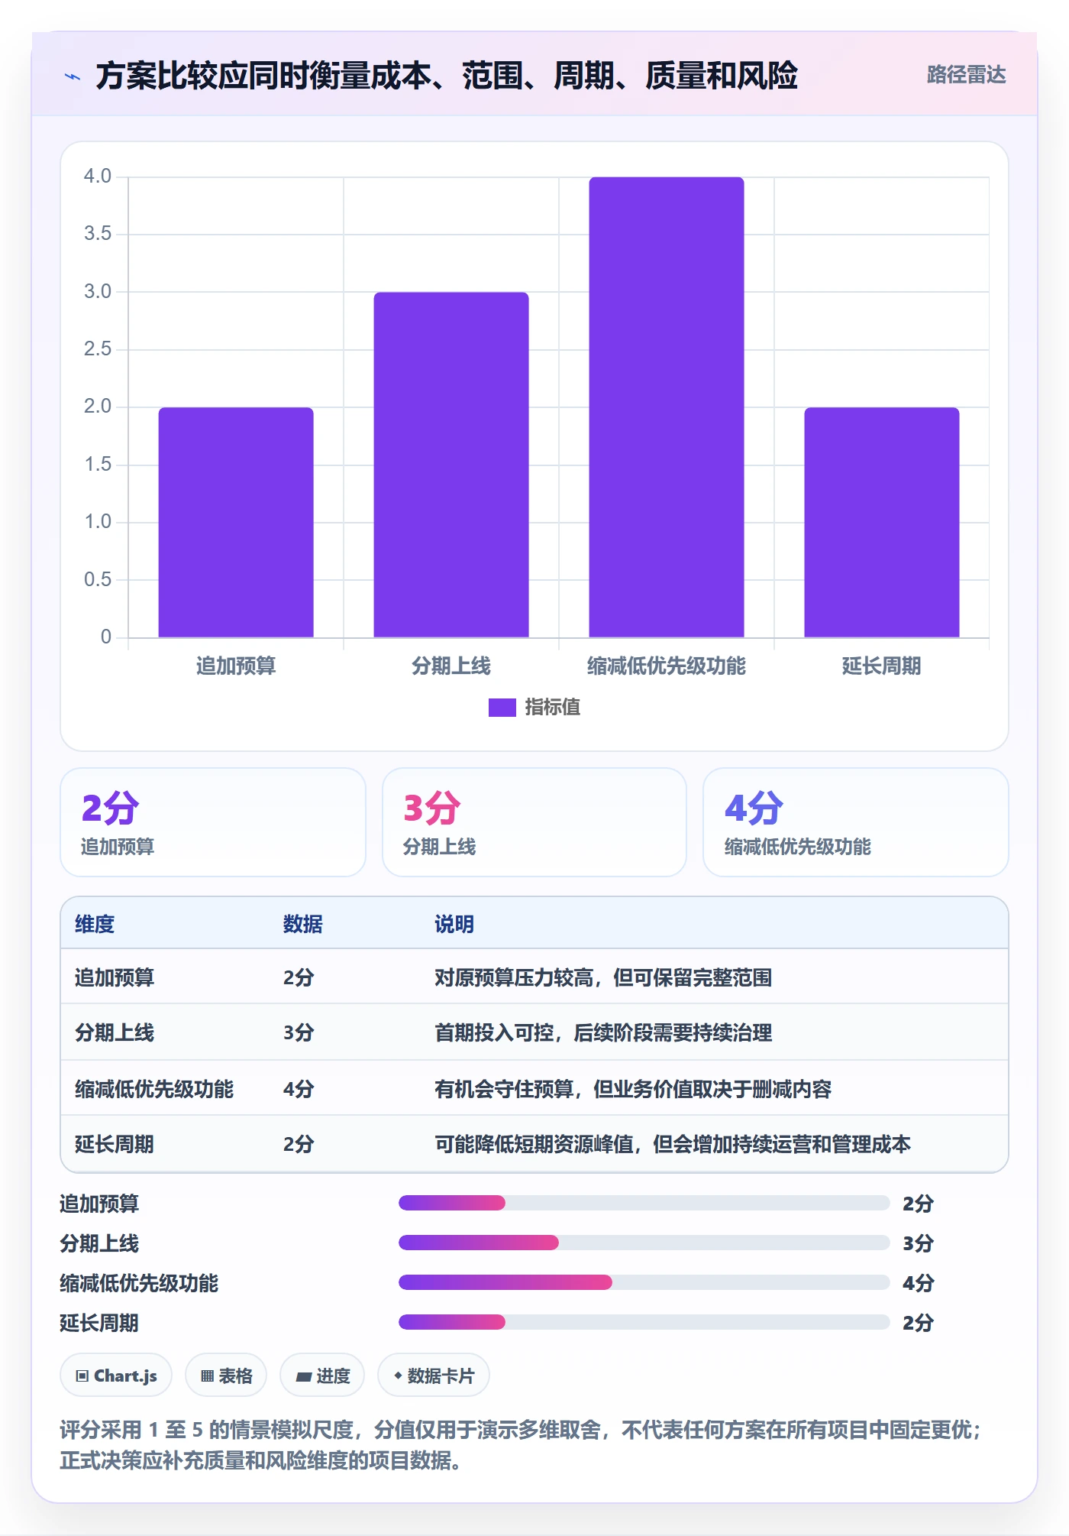This screenshot has width=1069, height=1536.
Task: Click description 对原预算压力较高，但可保留完整范围
Action: 603,977
